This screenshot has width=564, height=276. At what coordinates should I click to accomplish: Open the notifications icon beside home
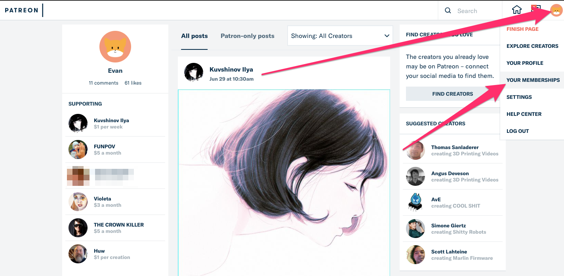click(536, 10)
